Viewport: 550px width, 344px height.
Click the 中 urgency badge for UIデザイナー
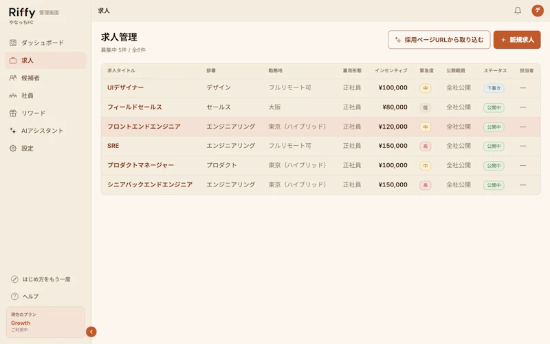pos(425,88)
